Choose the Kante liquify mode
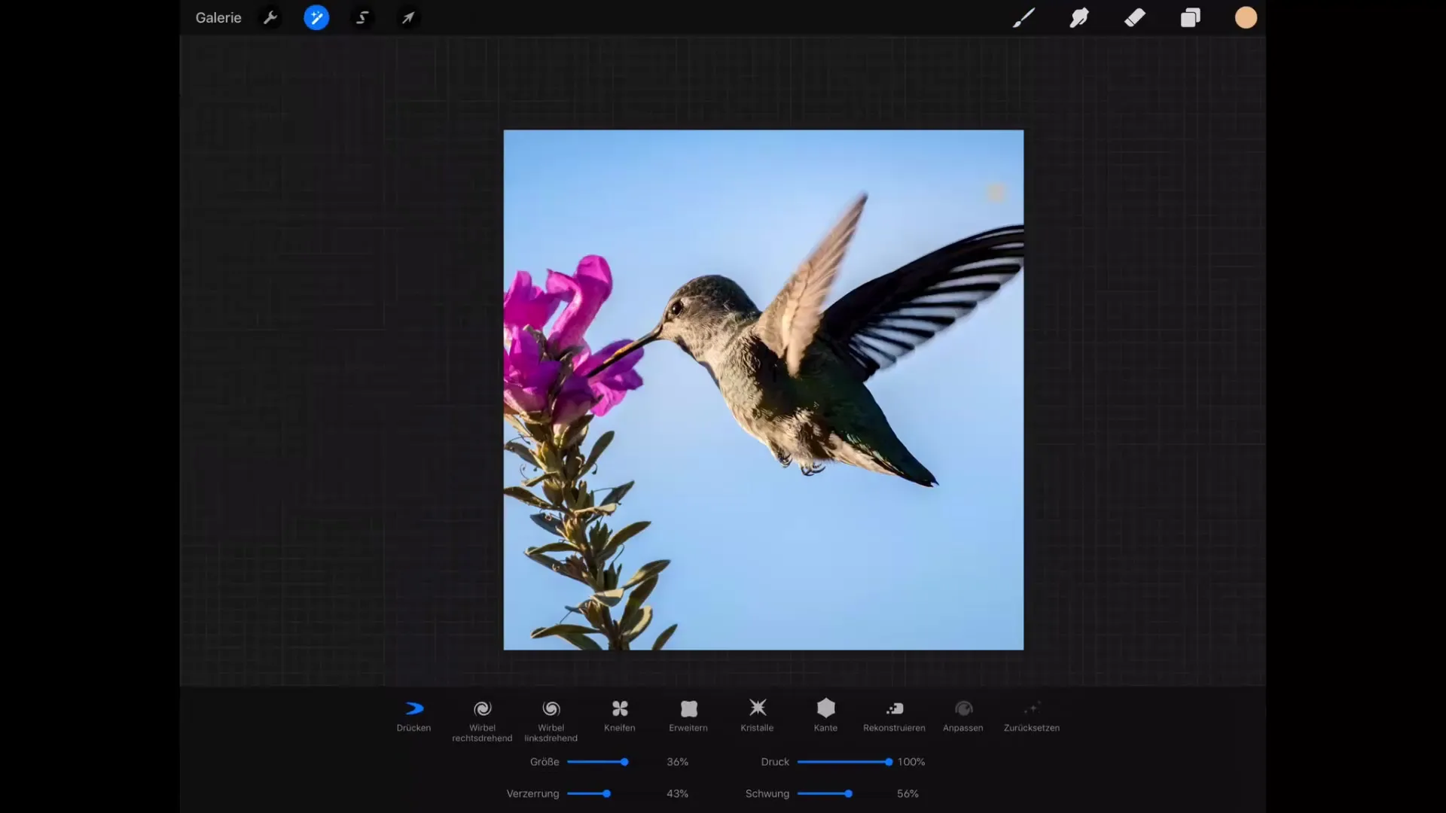Screen dimensions: 1446x813 point(826,717)
